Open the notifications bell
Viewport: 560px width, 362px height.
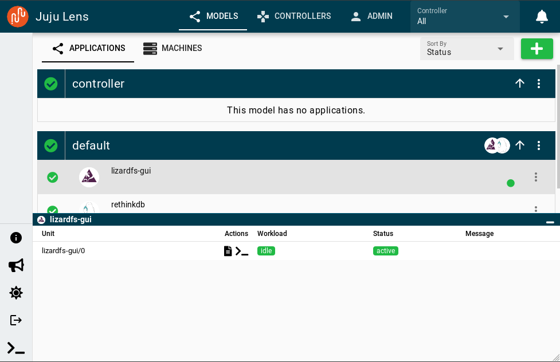point(542,17)
